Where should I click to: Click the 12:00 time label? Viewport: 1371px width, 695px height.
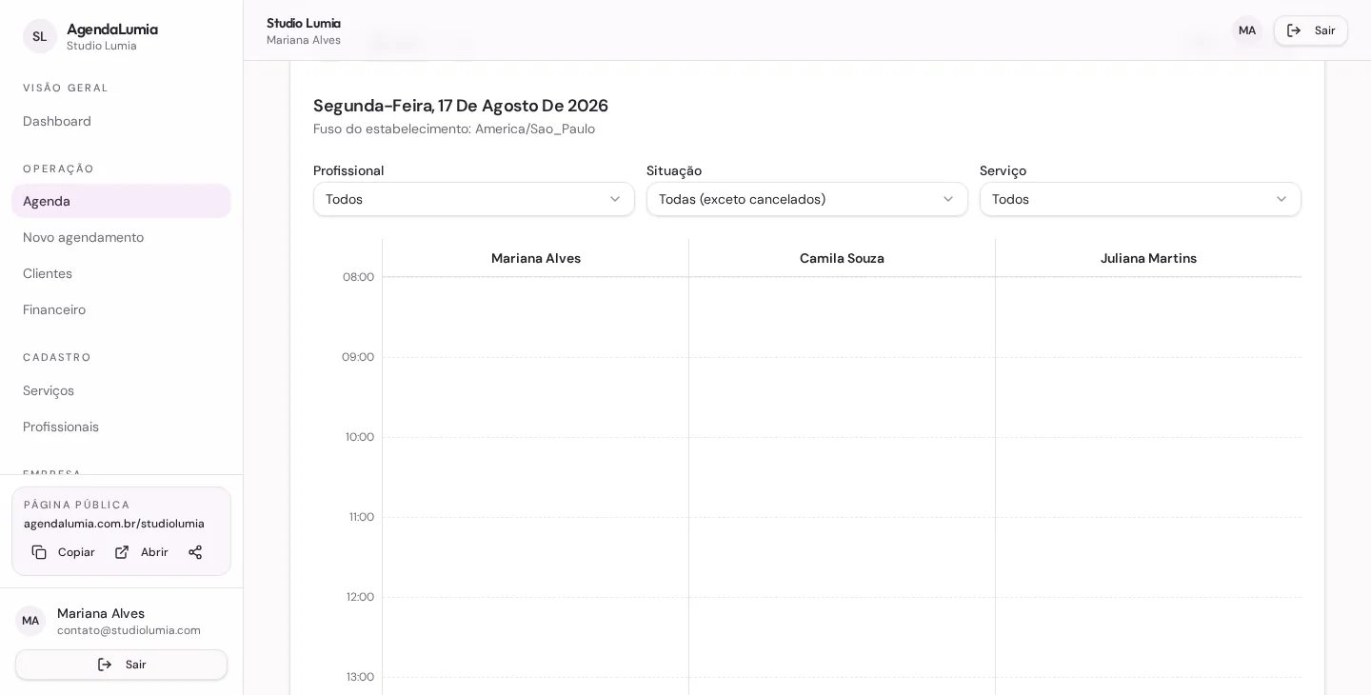(x=360, y=597)
